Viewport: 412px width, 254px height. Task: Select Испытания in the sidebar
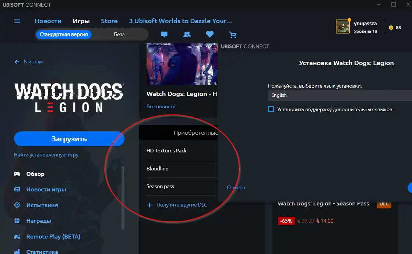click(x=42, y=205)
